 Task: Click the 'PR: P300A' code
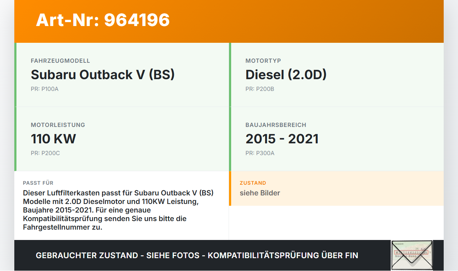(260, 153)
